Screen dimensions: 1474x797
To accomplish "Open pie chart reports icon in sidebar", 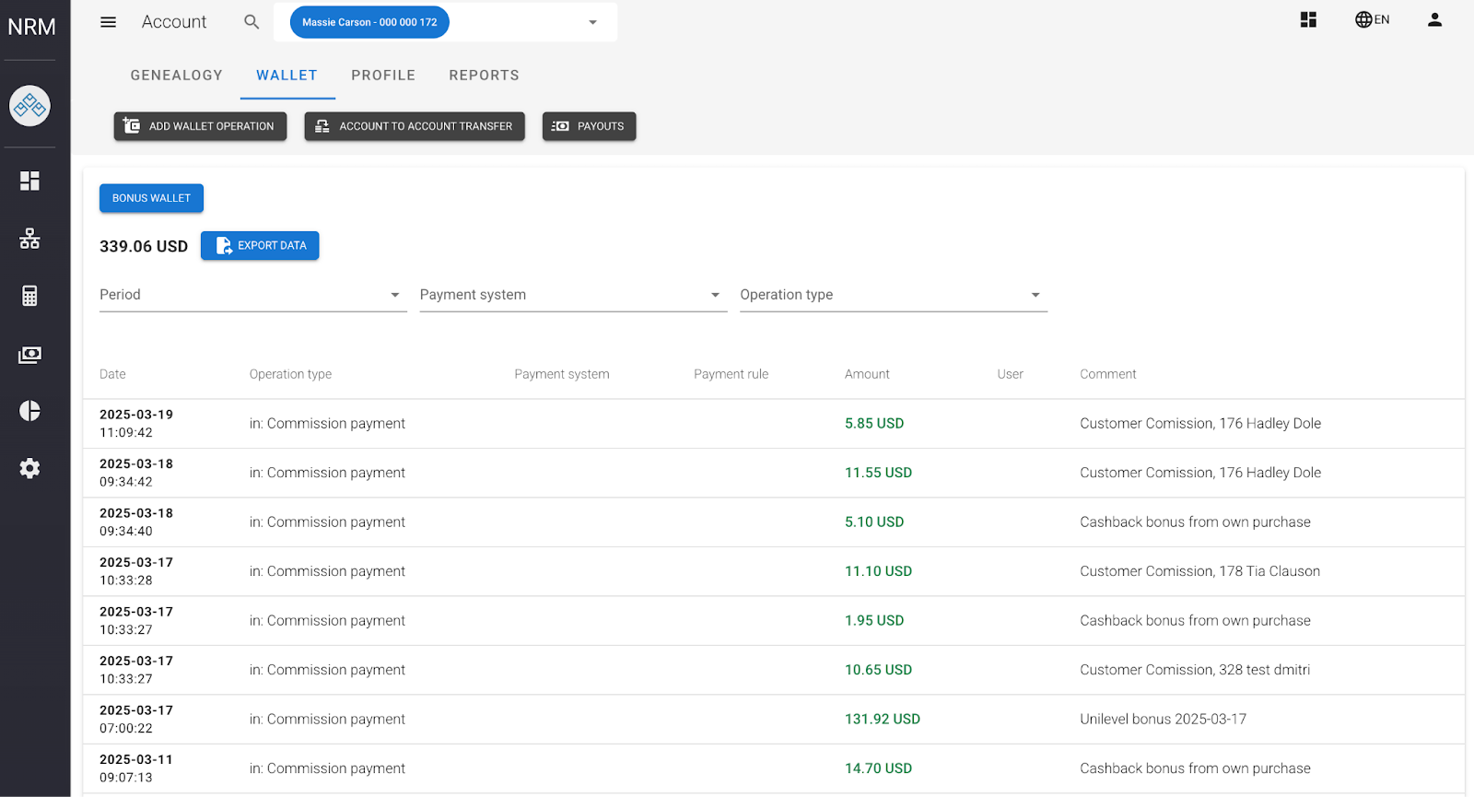I will 29,411.
